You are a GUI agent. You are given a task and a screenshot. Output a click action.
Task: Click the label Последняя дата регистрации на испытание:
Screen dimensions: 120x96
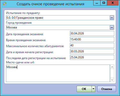36,58
